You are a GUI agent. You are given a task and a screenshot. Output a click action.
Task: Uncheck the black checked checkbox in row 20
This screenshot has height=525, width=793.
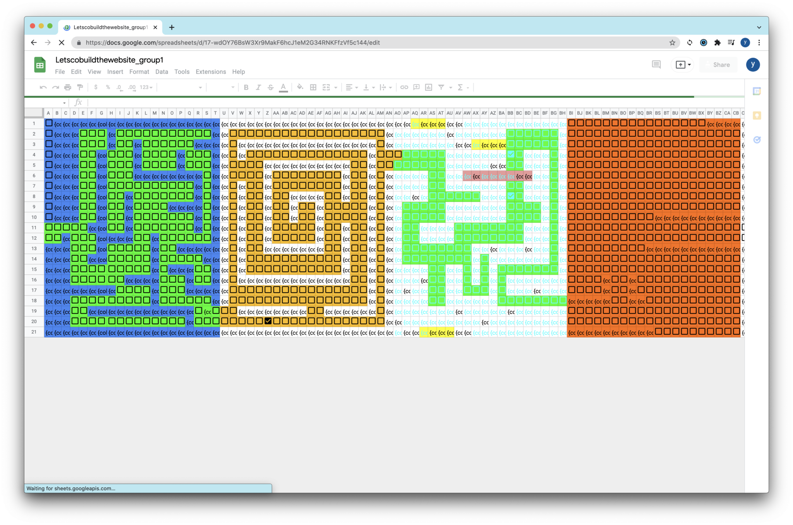268,321
